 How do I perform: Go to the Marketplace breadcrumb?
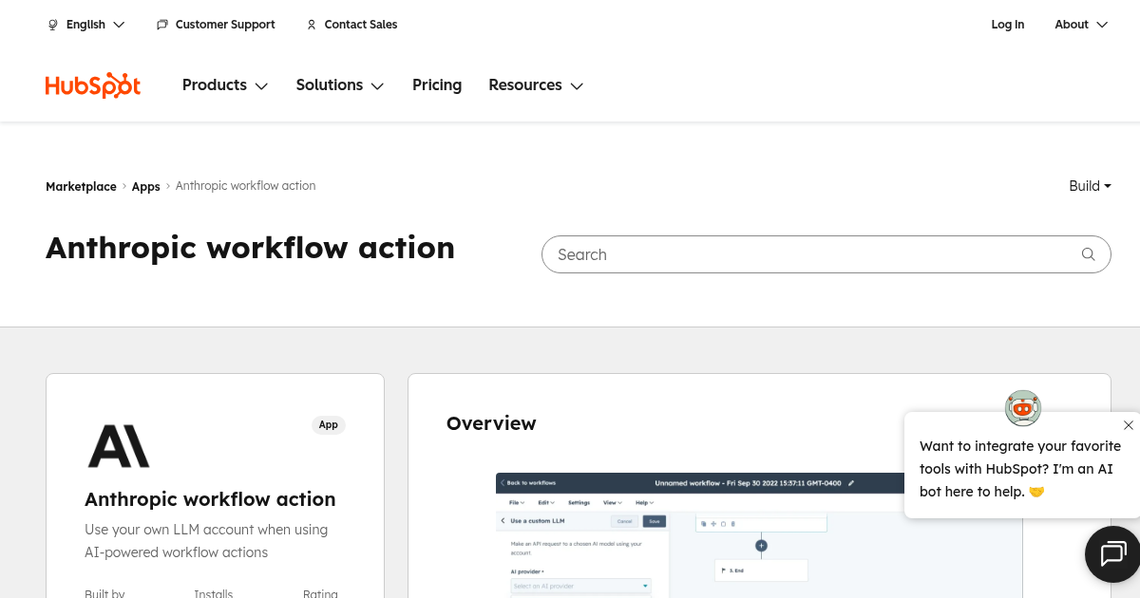point(81,186)
